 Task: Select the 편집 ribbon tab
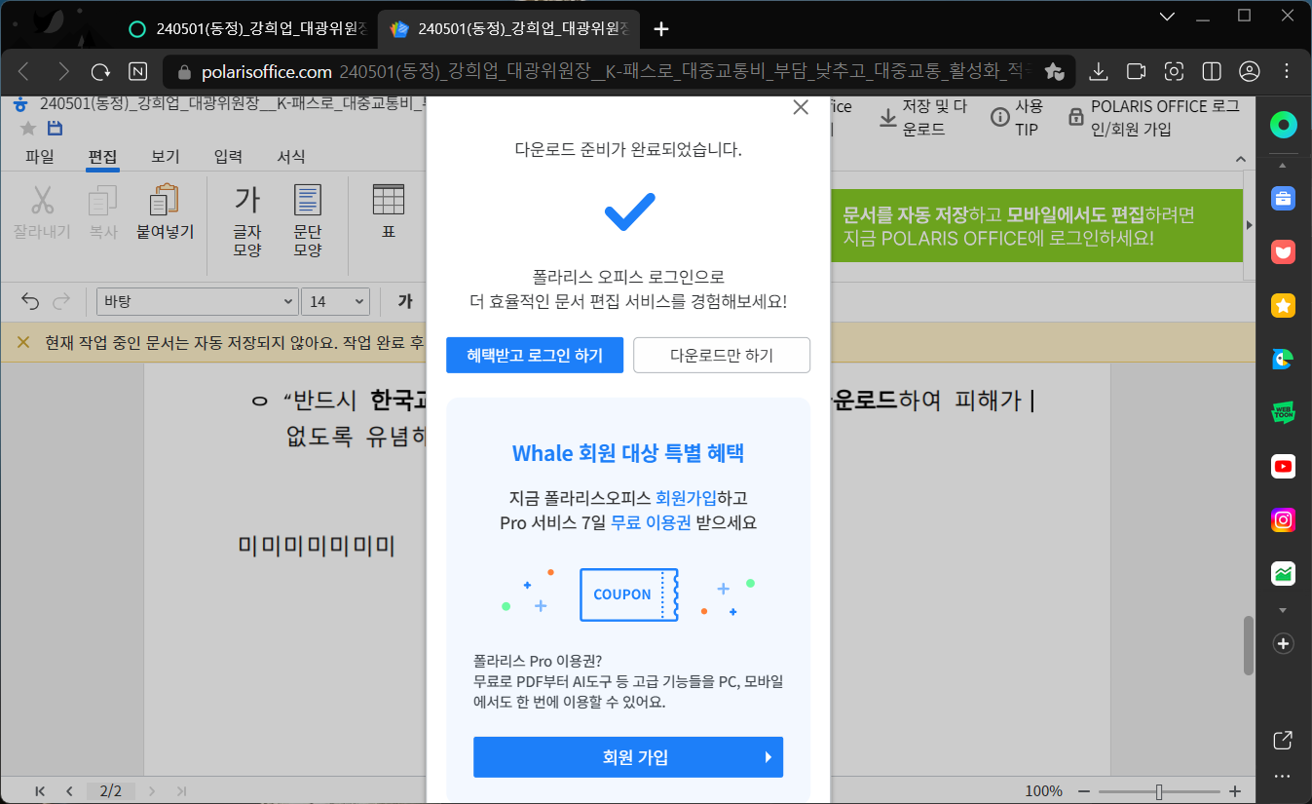102,156
